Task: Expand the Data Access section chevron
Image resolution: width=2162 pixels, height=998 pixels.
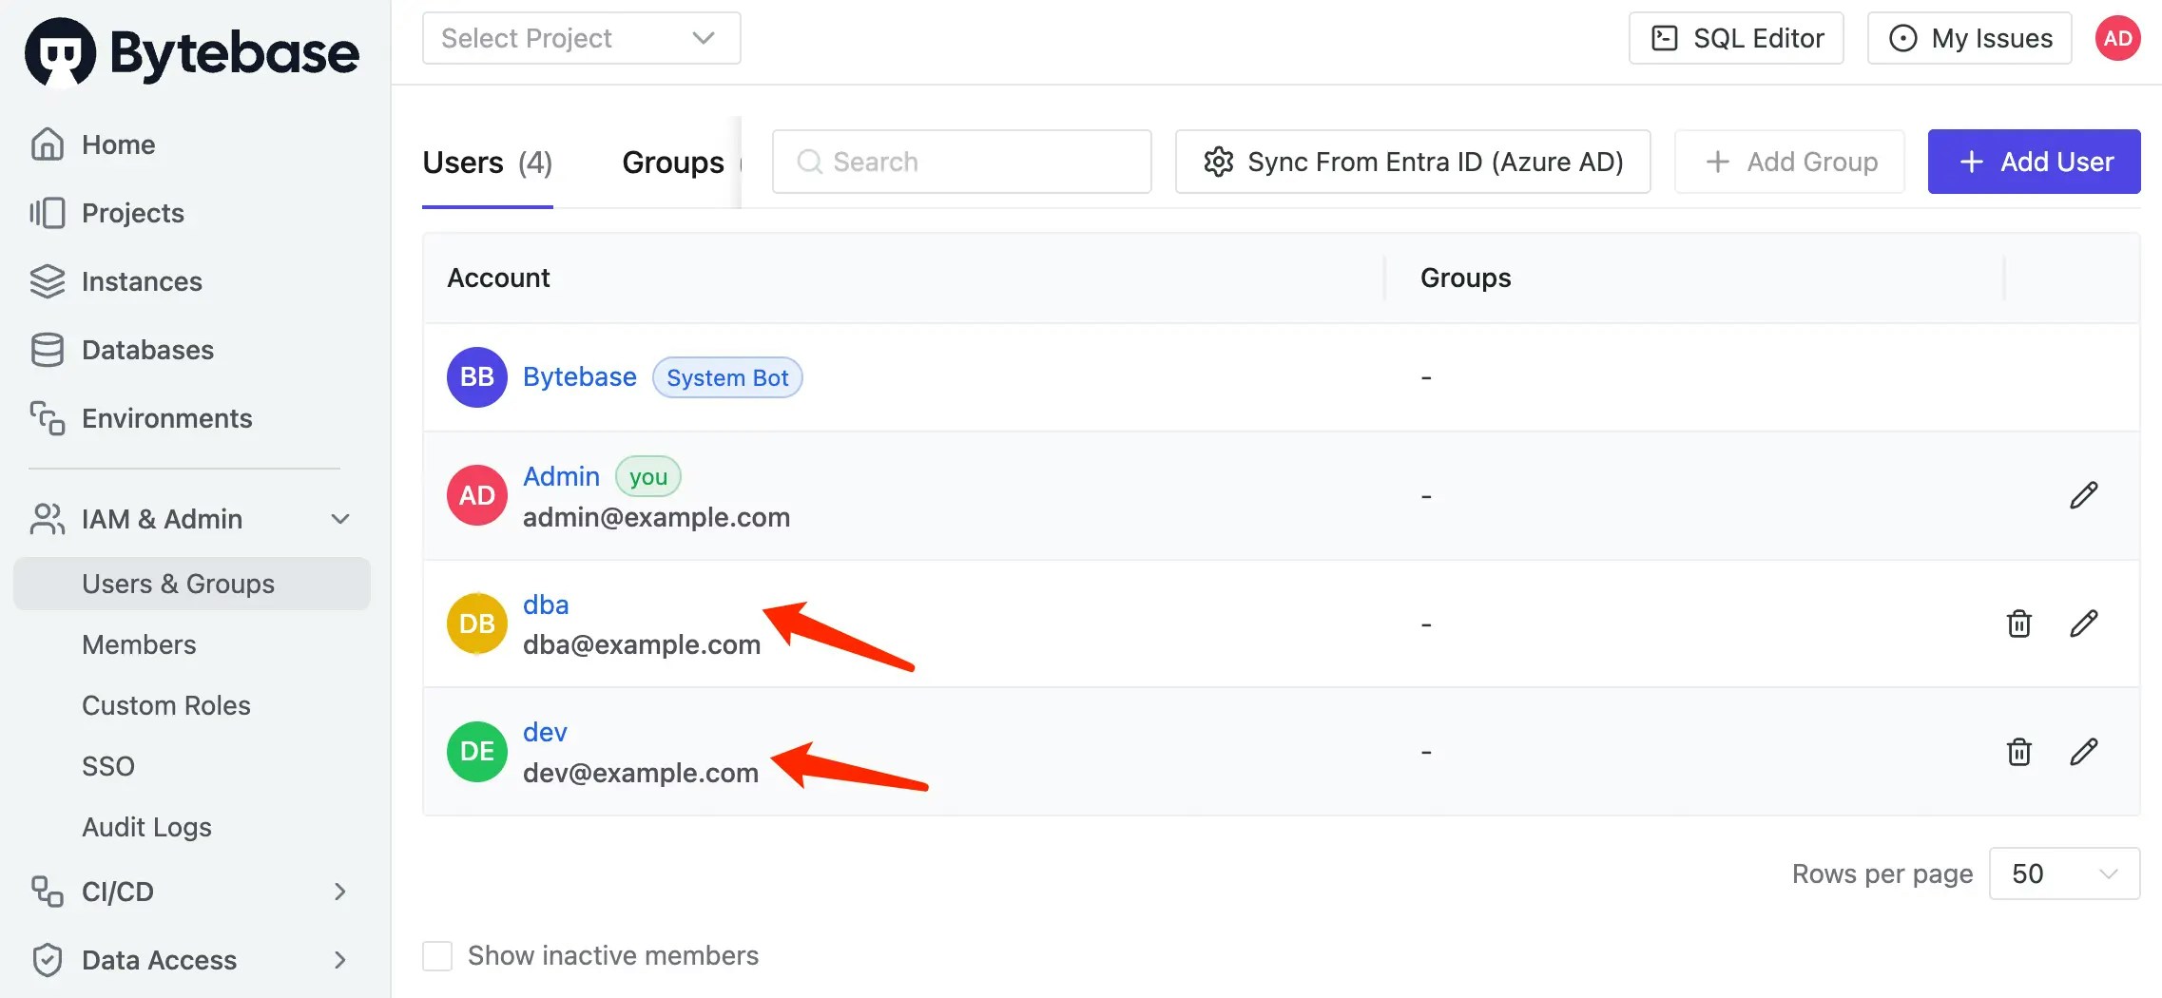Action: [x=340, y=960]
